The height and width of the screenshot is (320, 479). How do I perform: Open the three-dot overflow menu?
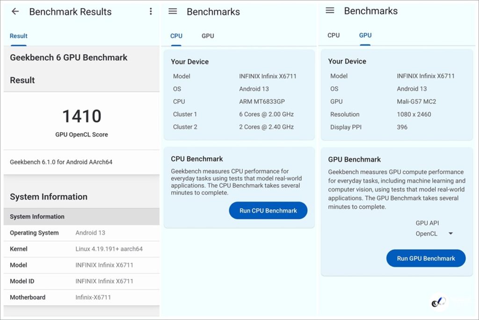coord(151,12)
